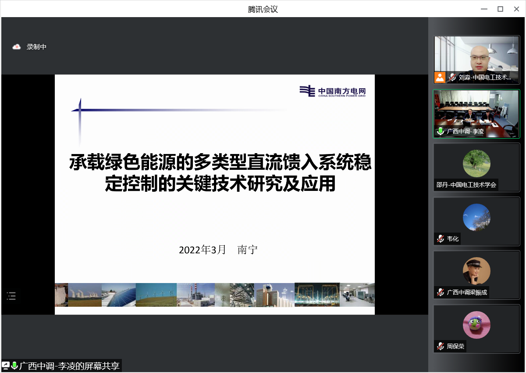Click muted mic icon on 广西中调梁振成 tile

440,292
